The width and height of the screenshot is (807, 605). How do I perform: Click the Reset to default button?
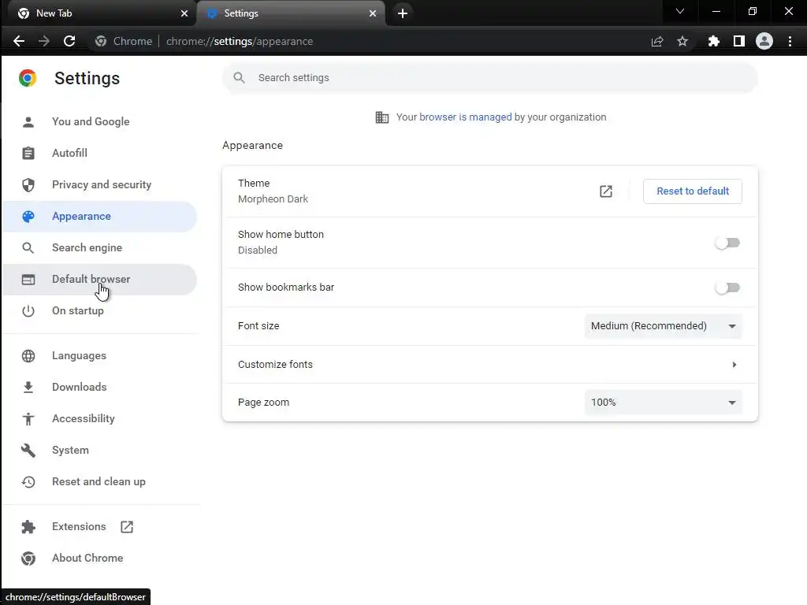click(693, 191)
